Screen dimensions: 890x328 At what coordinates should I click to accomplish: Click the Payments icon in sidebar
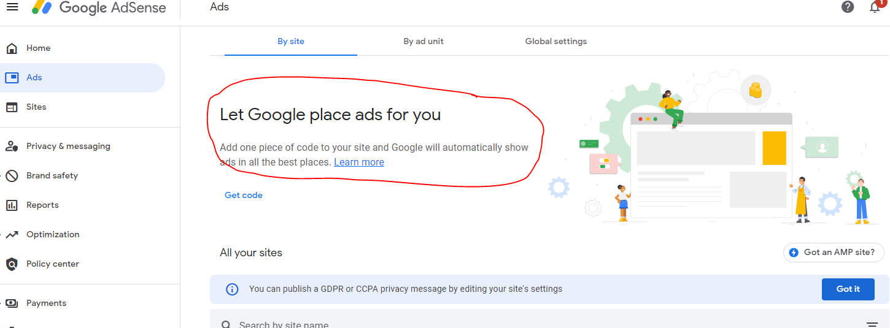[x=12, y=303]
